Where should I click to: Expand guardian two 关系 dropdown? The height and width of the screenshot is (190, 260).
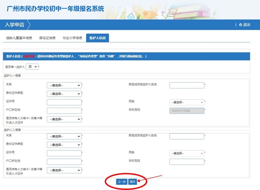point(64,136)
